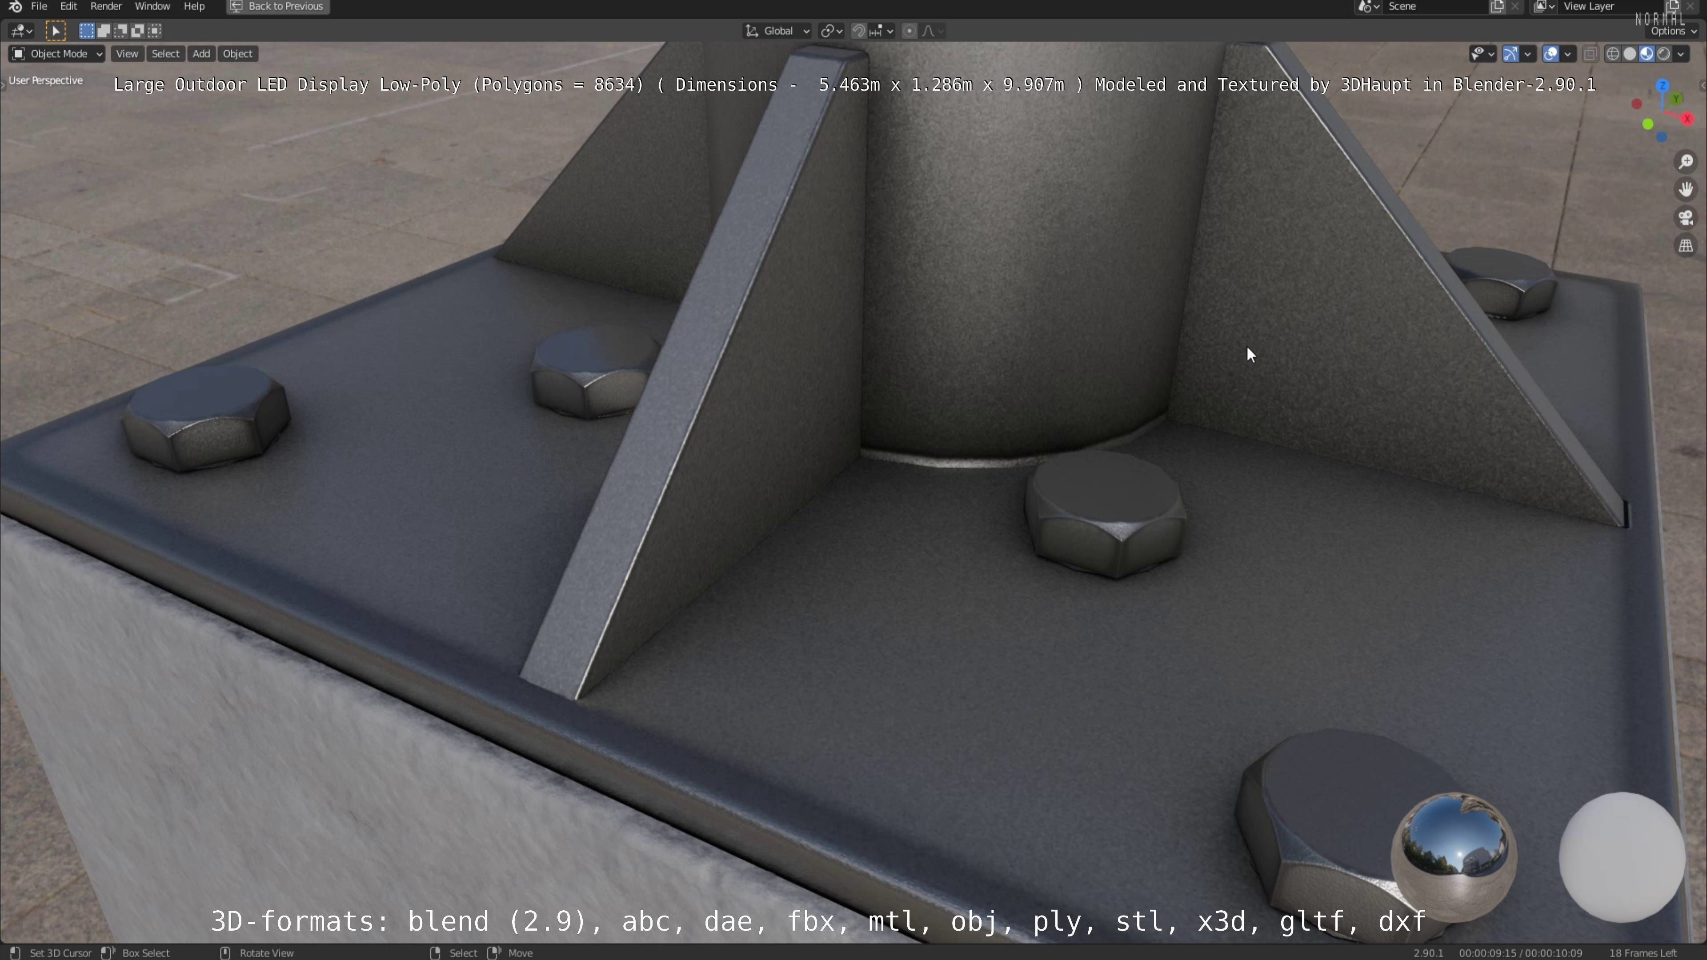Expand the gizmos options arrow
Viewport: 1707px width, 960px height.
(x=1528, y=54)
